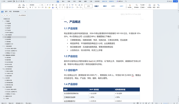Collapse the 六、技术架构 outline node
Viewport: 179px width, 104px height.
point(3,78)
